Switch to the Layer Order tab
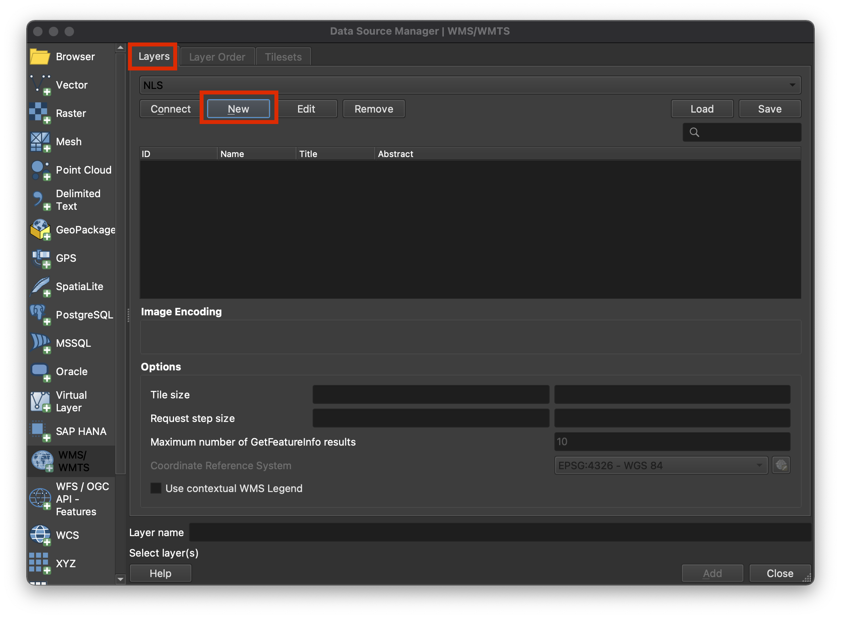The height and width of the screenshot is (618, 841). click(217, 57)
